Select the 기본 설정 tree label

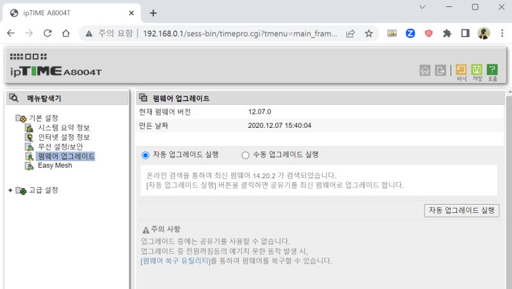point(44,118)
